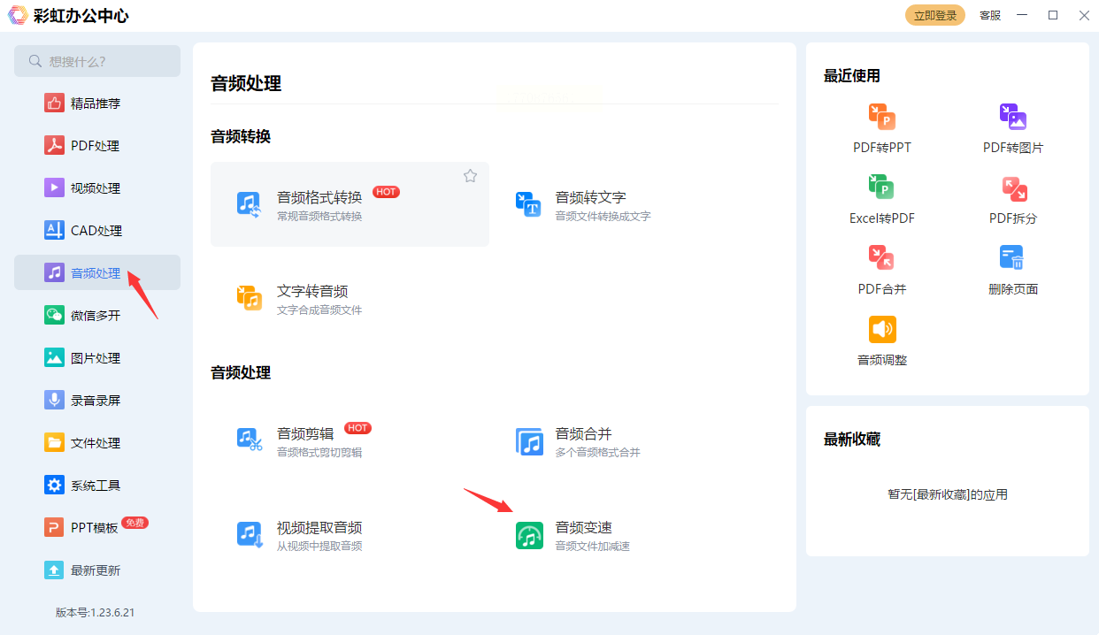Click the 暂无[最新收藏]的应用 message
This screenshot has width=1099, height=635.
pos(948,494)
